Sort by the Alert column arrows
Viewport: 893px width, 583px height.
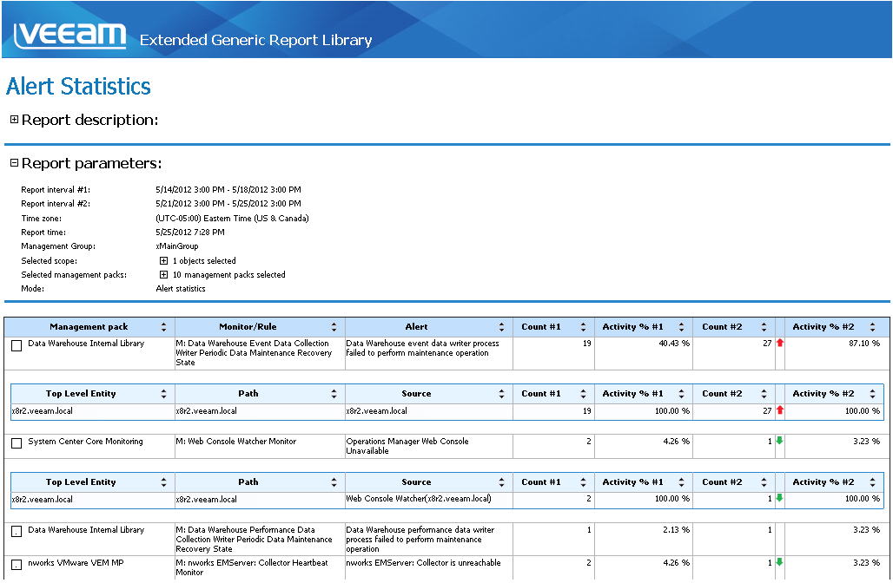tap(501, 327)
